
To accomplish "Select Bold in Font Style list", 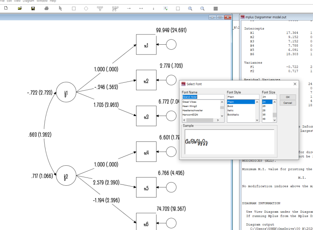I will [230, 106].
